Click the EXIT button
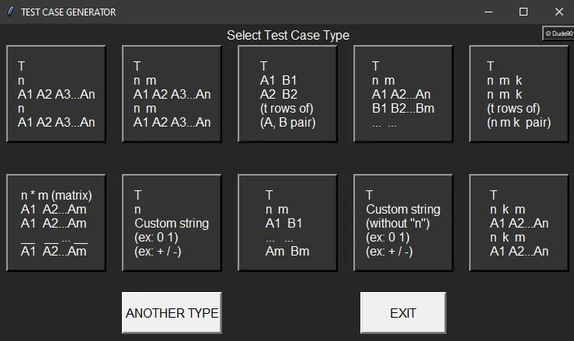 click(x=403, y=313)
